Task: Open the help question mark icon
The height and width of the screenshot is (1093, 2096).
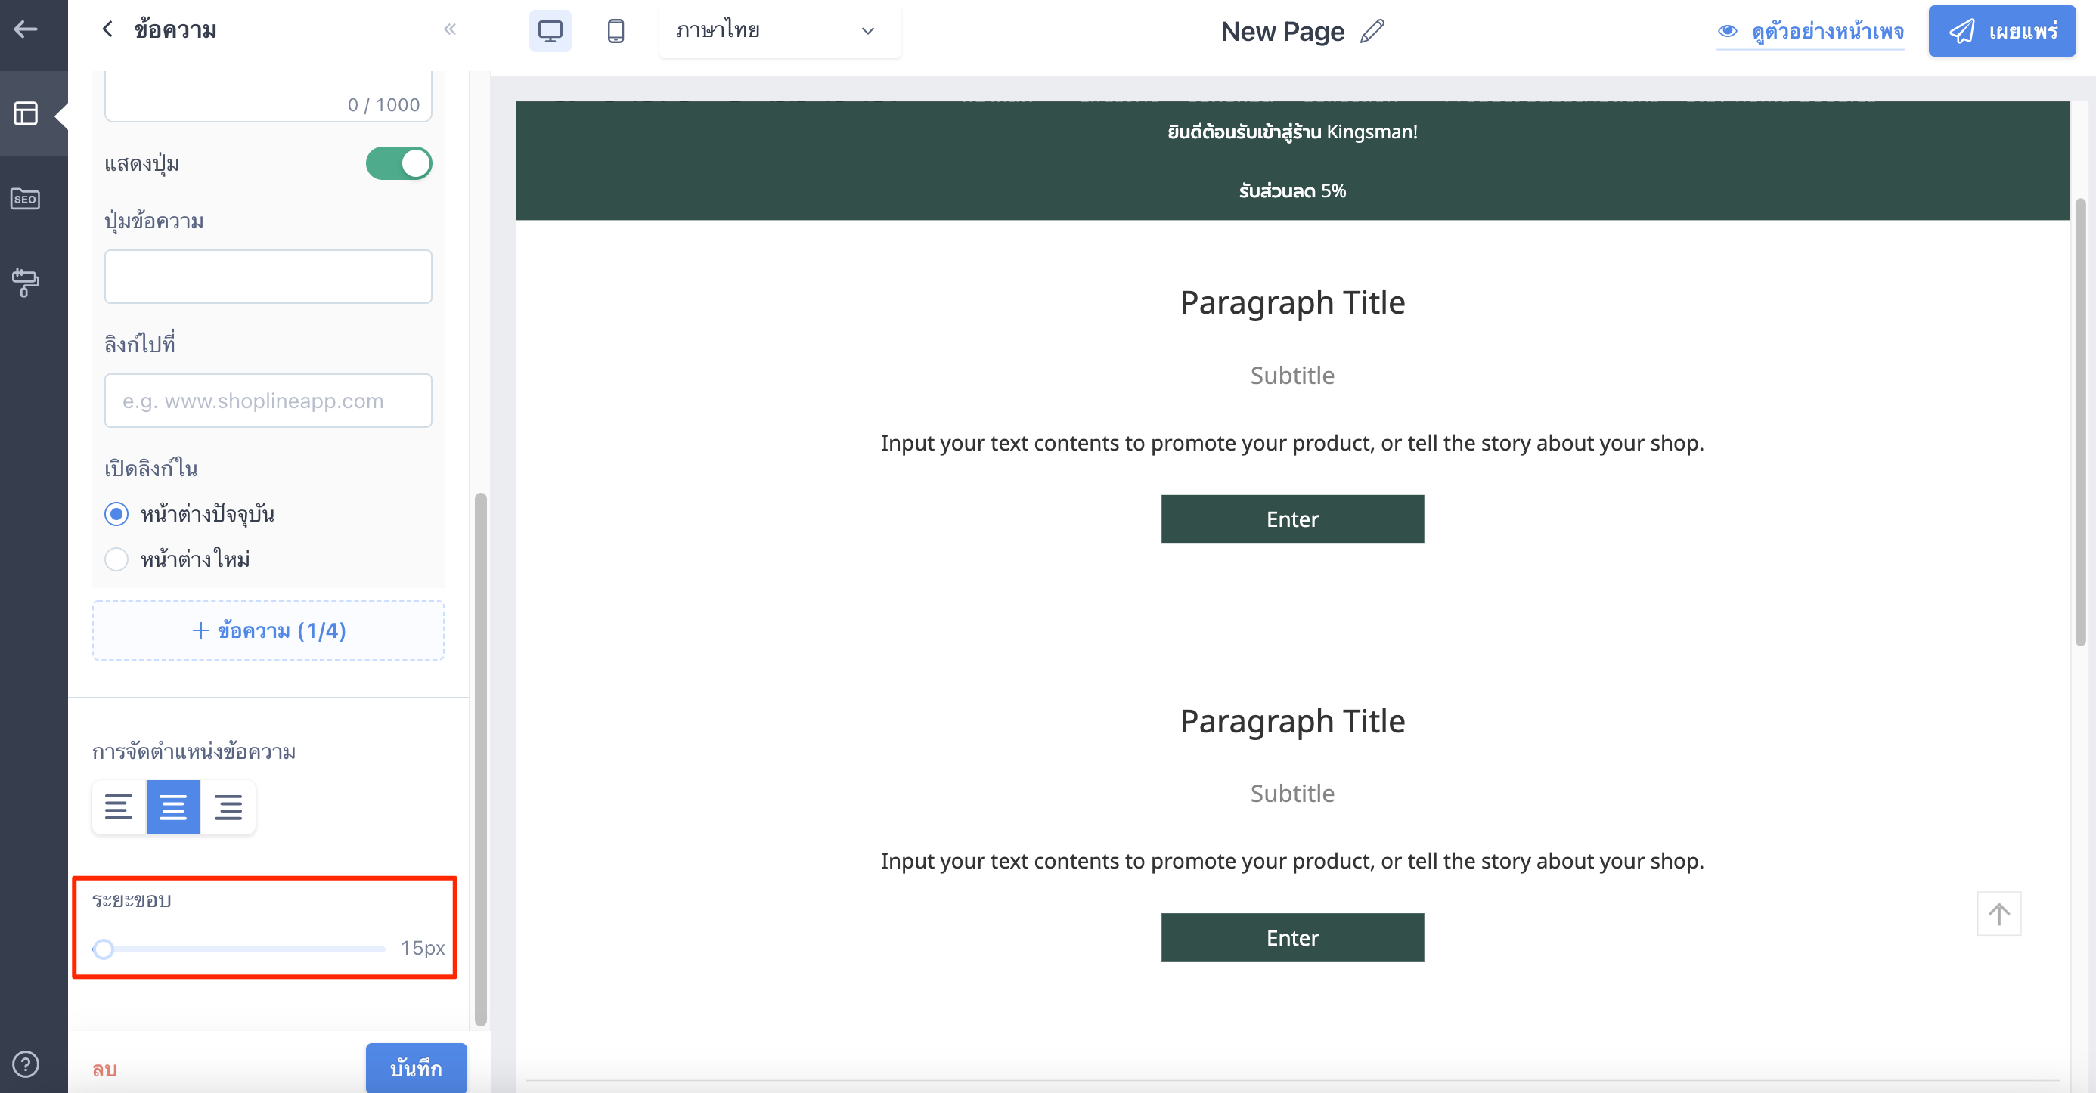Action: [25, 1064]
